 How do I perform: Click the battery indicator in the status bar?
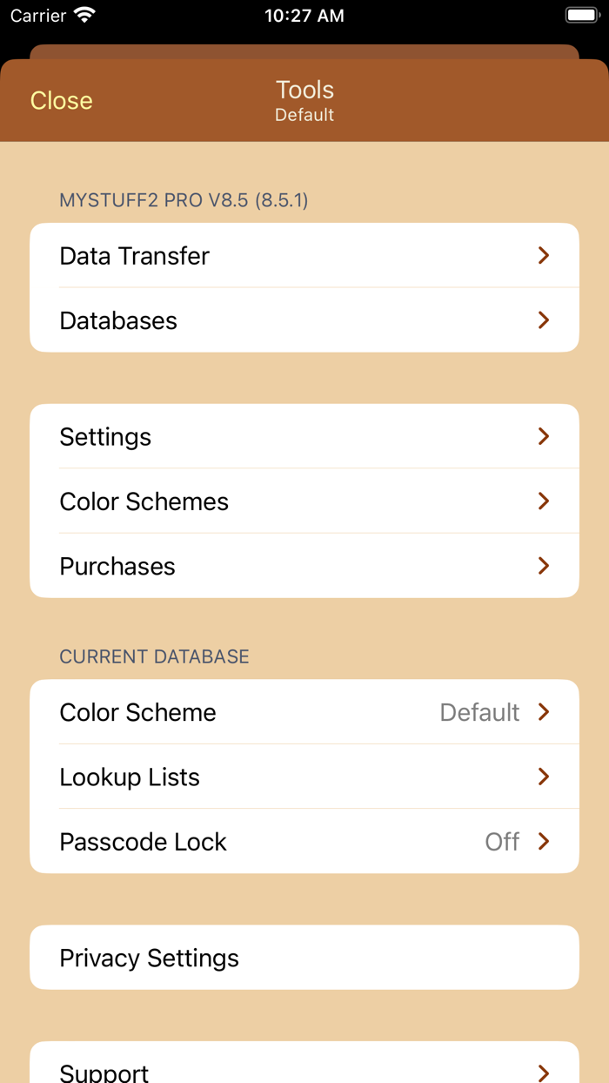pos(581,15)
